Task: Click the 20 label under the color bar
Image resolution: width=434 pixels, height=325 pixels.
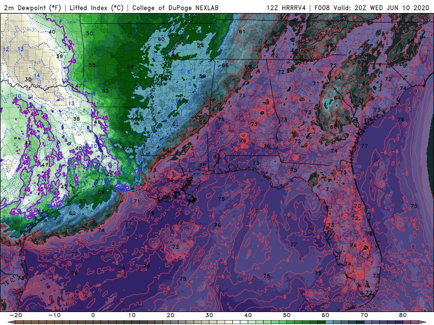Action: [x=170, y=315]
